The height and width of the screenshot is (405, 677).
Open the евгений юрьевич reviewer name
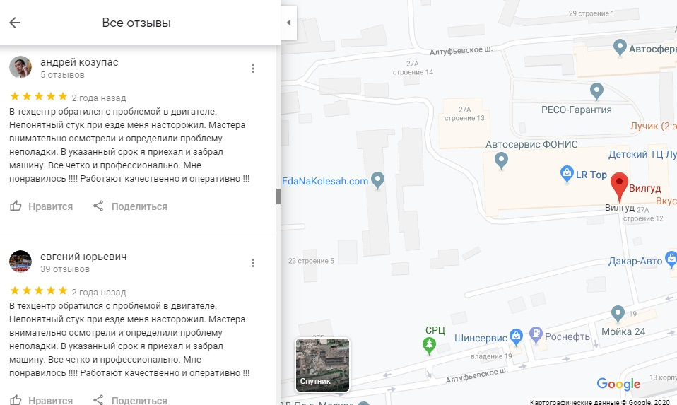point(83,257)
